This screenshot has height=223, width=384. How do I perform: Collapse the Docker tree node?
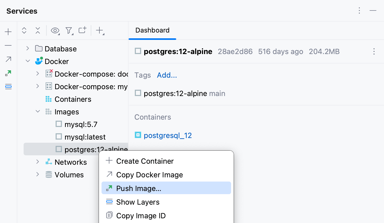[28, 61]
